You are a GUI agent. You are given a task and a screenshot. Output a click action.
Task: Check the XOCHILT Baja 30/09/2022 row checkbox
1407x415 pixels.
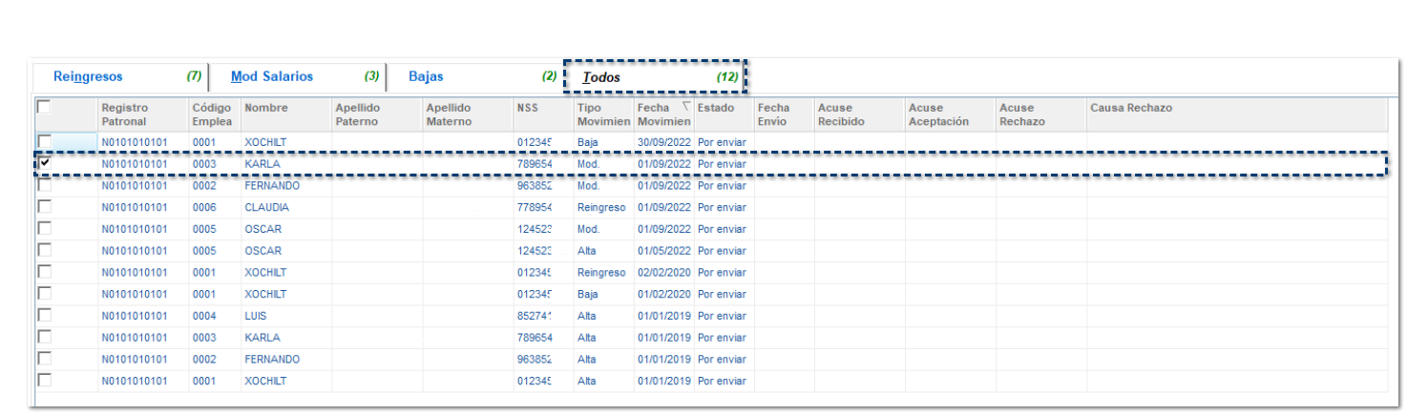pos(44,142)
